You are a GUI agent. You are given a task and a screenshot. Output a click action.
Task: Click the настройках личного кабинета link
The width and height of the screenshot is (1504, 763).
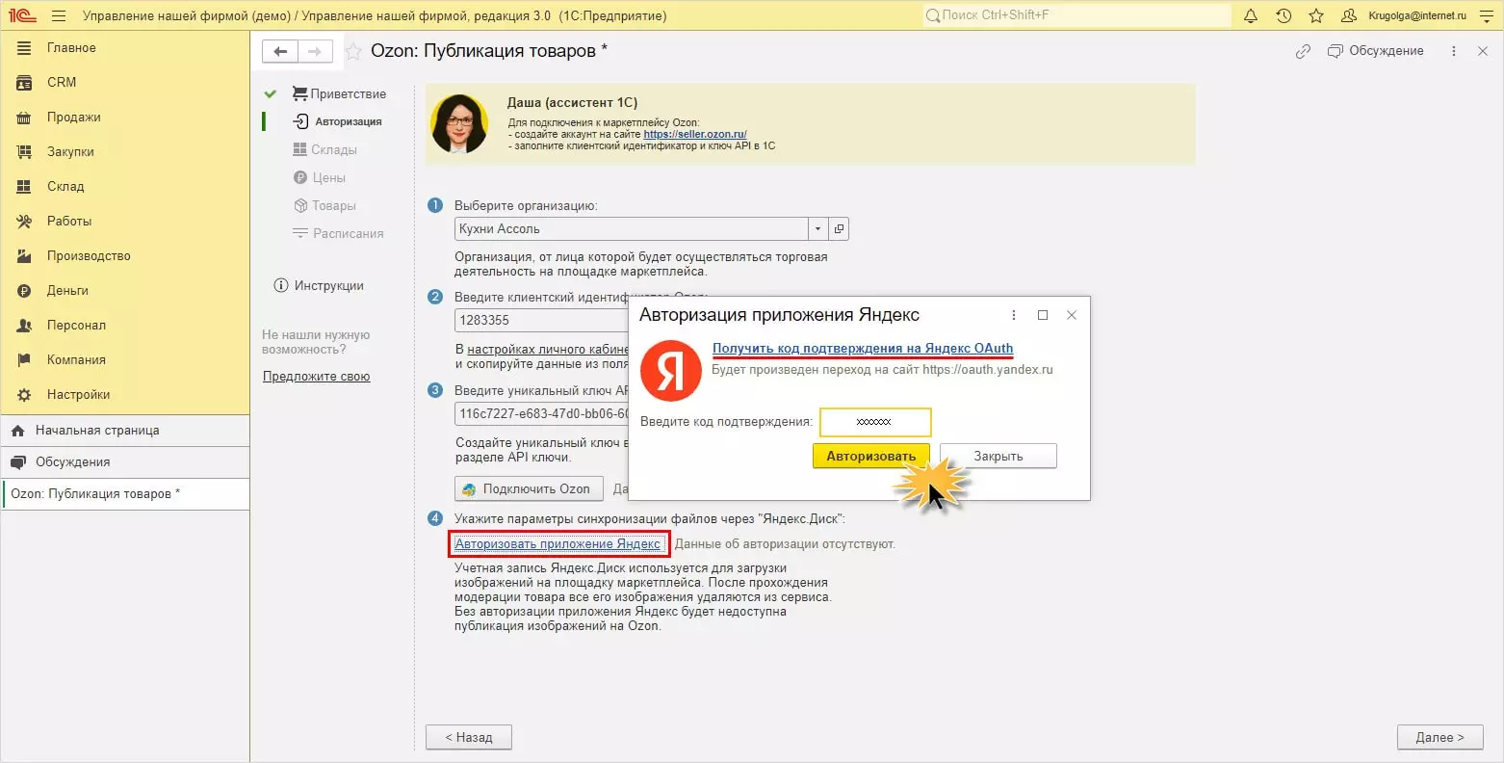(547, 350)
